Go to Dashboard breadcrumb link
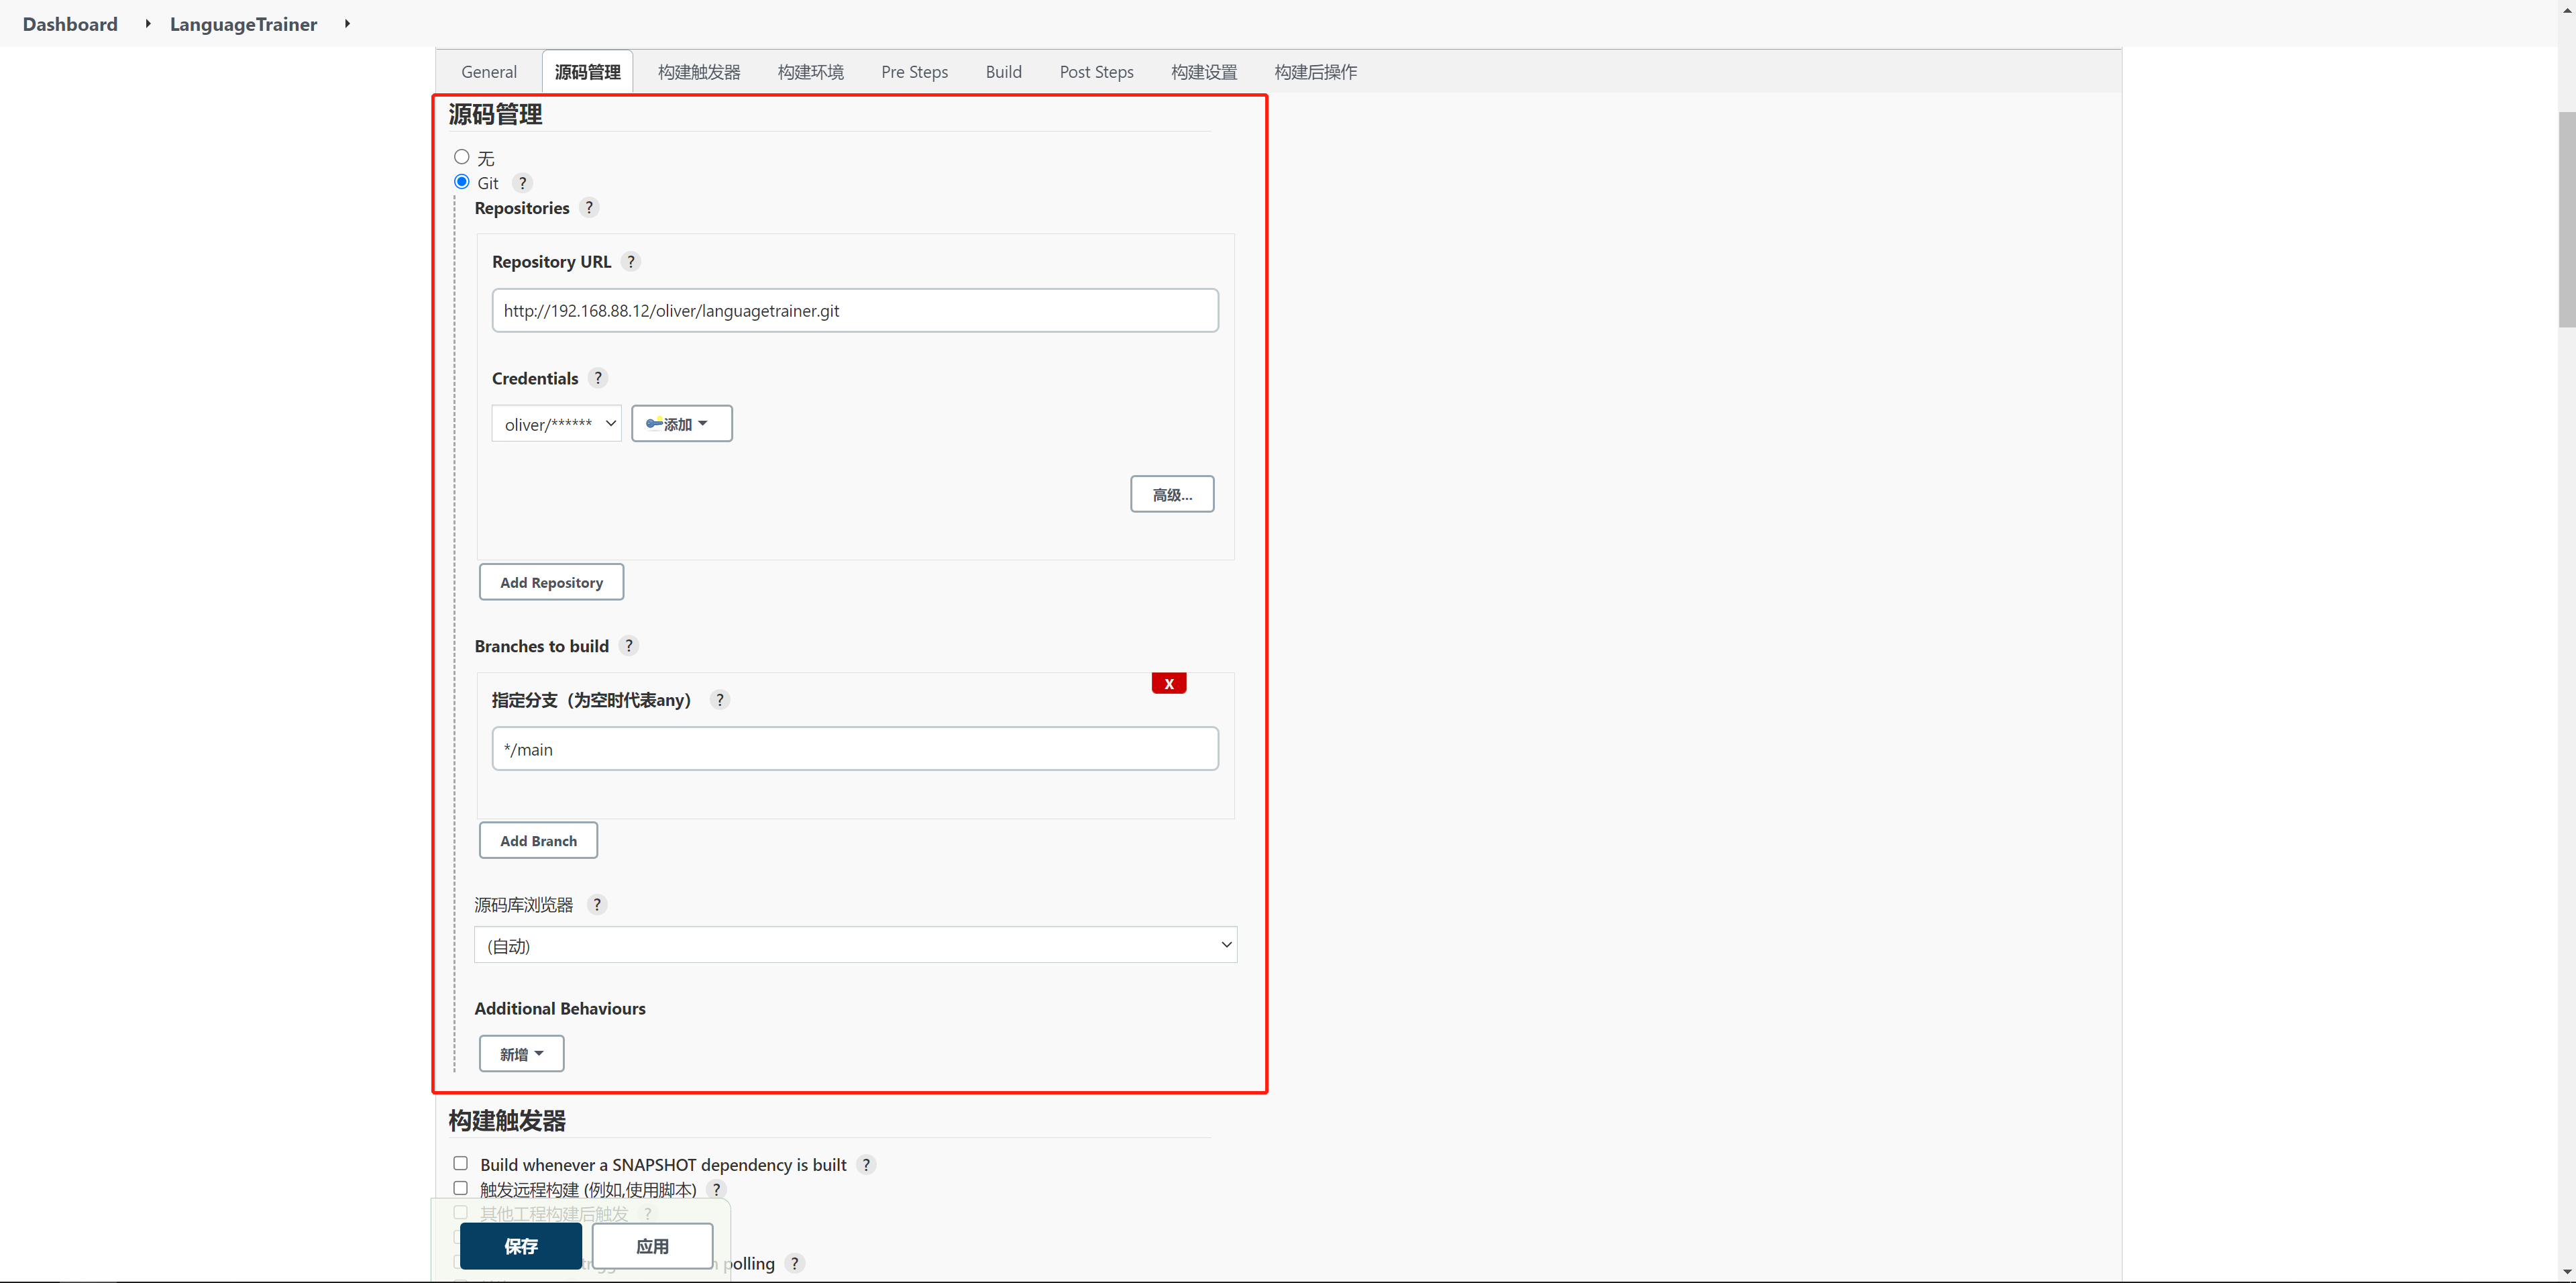Image resolution: width=2576 pixels, height=1283 pixels. coord(70,24)
